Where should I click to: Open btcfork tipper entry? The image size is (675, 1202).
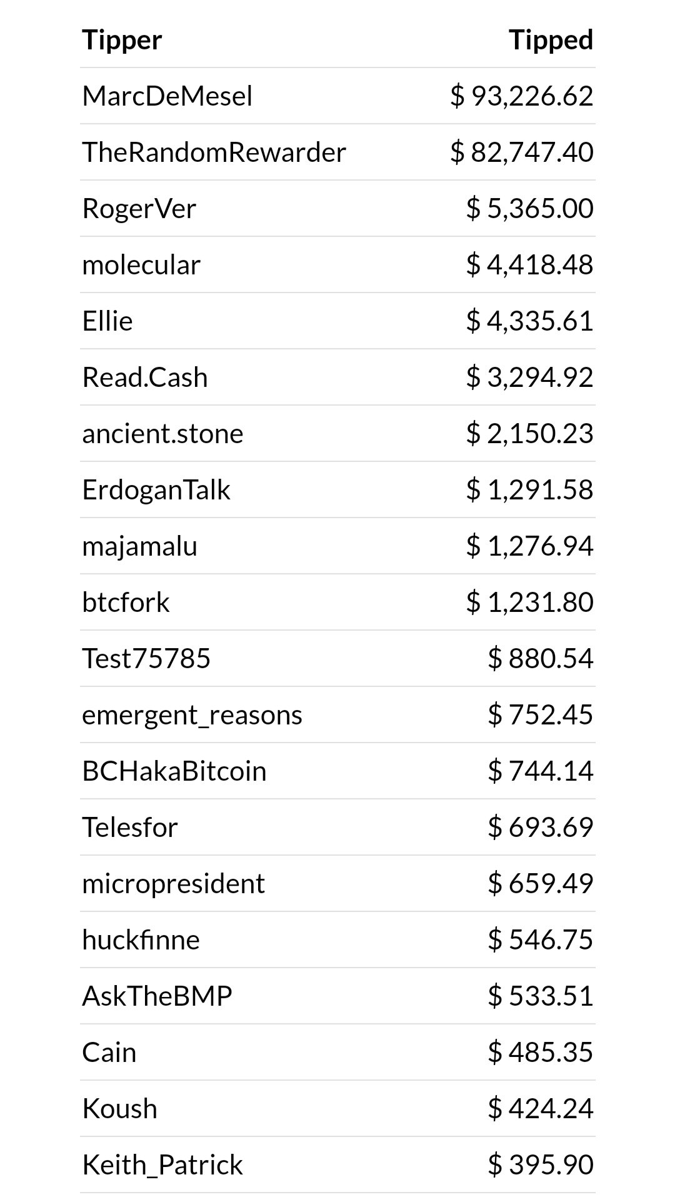126,603
